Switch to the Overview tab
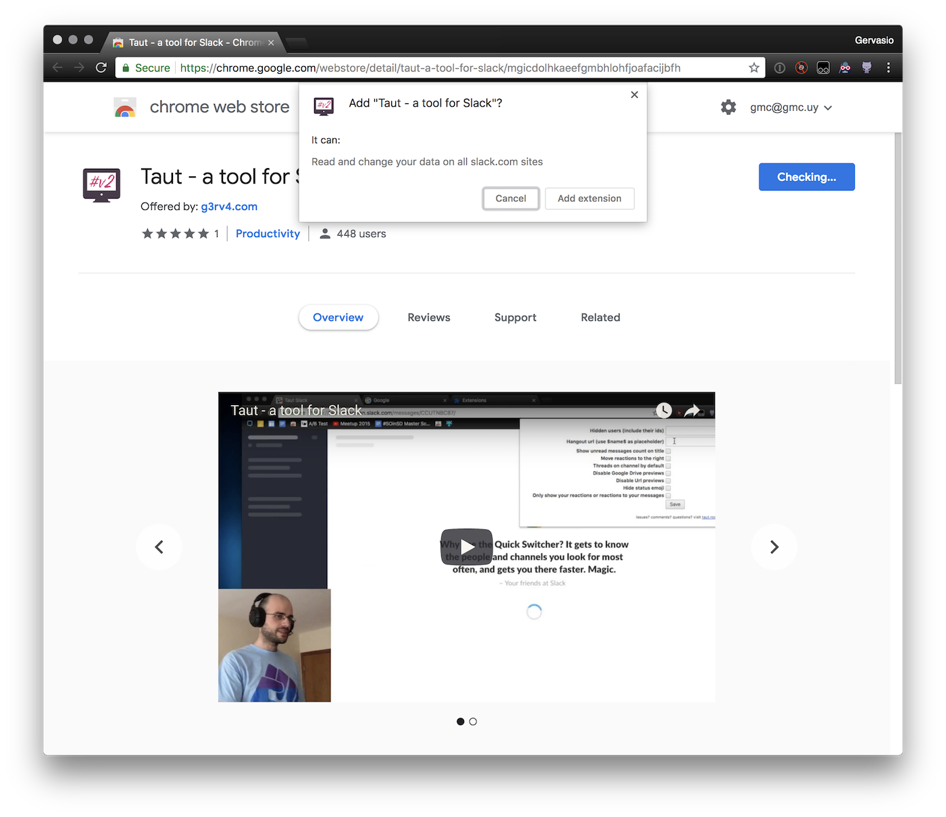 [x=339, y=317]
